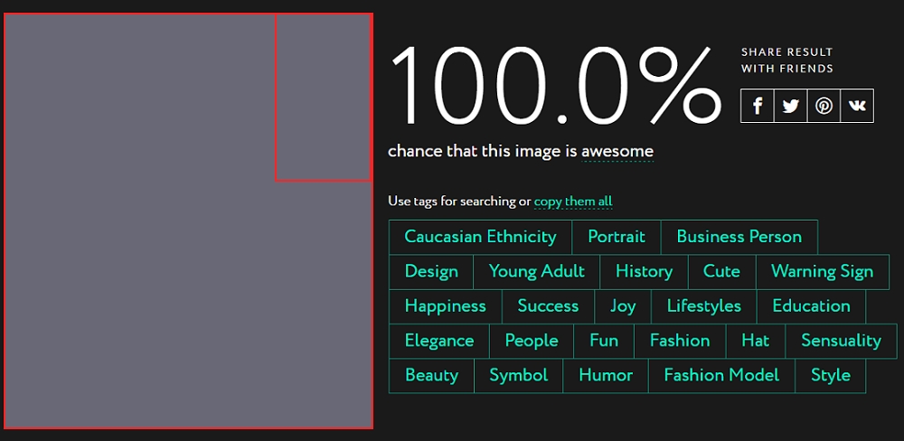Screen dimensions: 904x441
Task: Choose the 'Education' tag
Action: pos(811,305)
